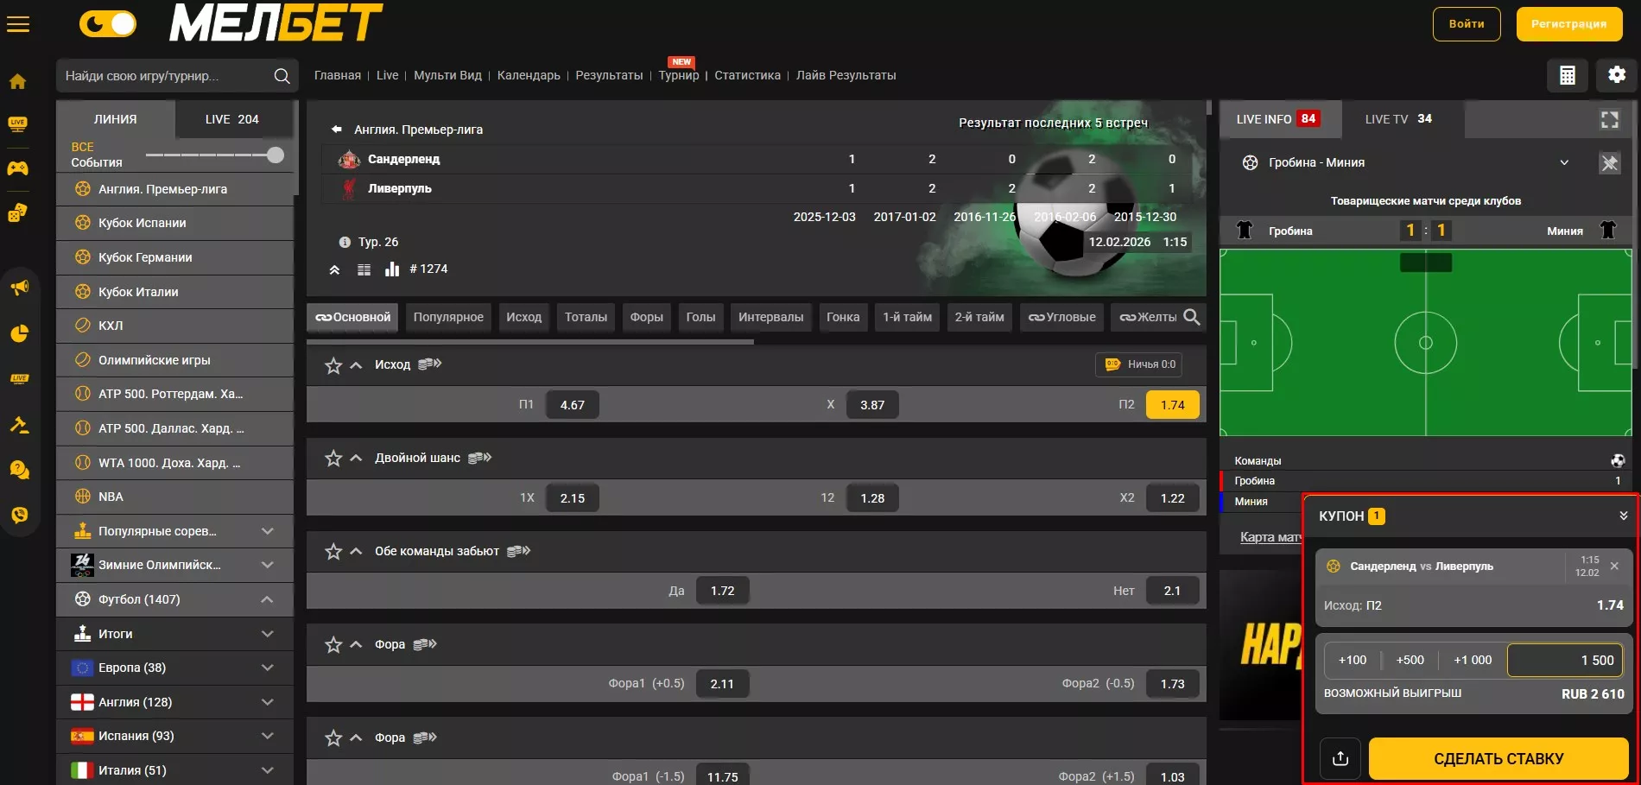
Task: Click share coupon icon button
Action: (1340, 758)
